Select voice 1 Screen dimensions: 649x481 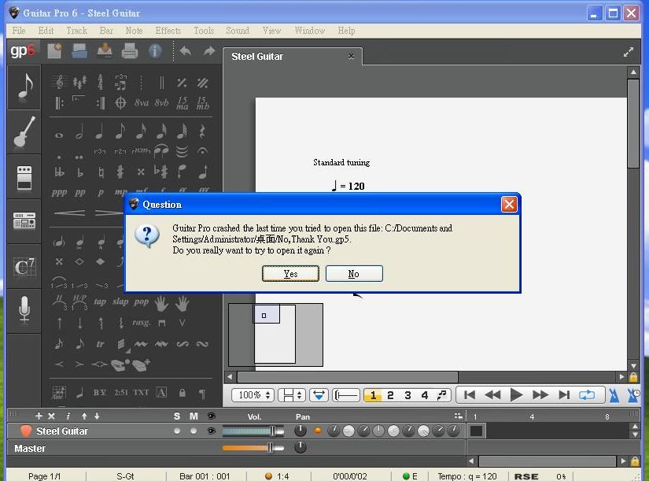click(373, 395)
